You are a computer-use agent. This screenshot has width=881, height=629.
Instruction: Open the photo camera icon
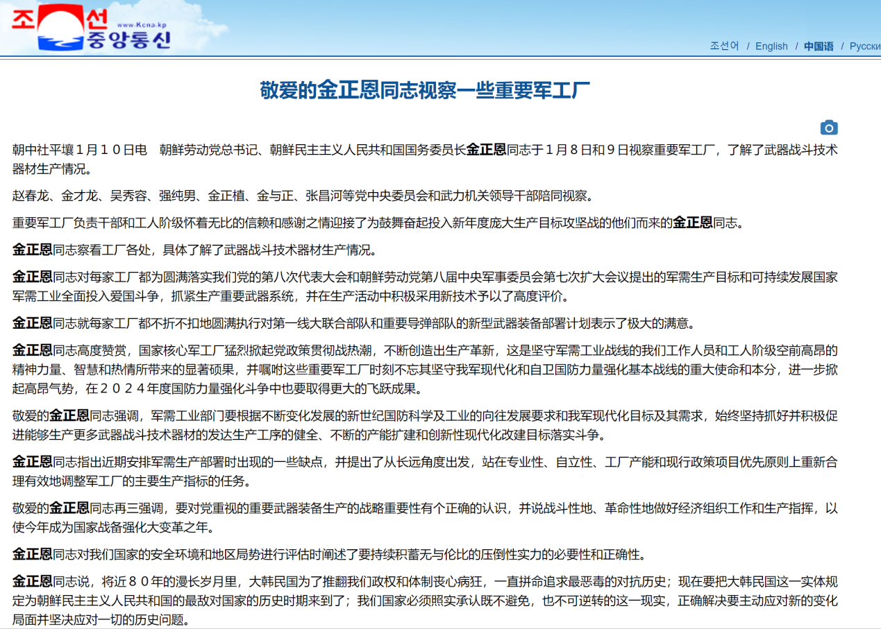point(829,128)
